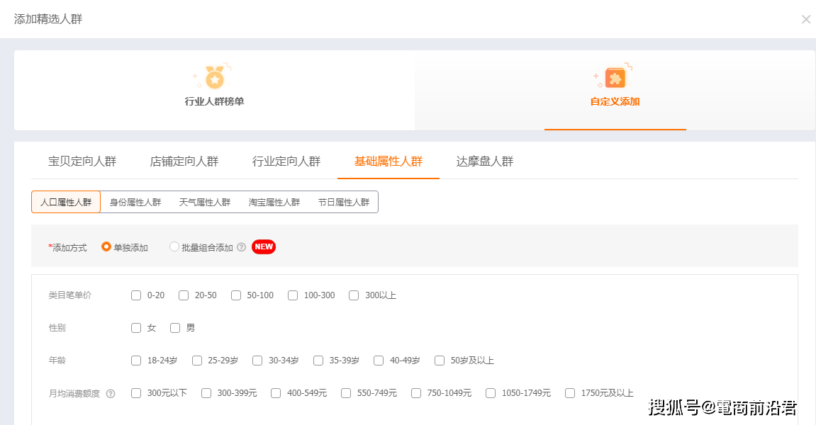Close the 添加精选人群 dialog
This screenshot has height=425, width=816.
tap(806, 19)
